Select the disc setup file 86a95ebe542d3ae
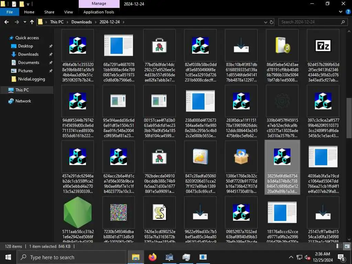352x264 pixels. point(282,56)
